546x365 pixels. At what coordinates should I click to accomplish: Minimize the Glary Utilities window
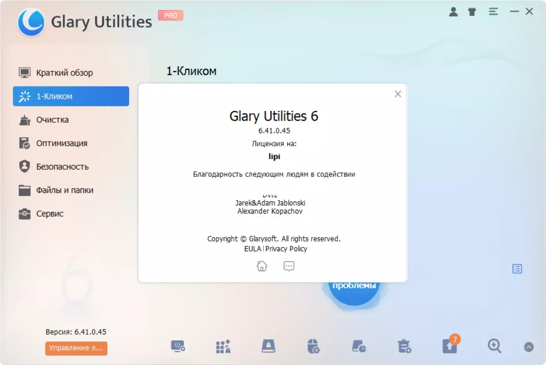pyautogui.click(x=514, y=12)
